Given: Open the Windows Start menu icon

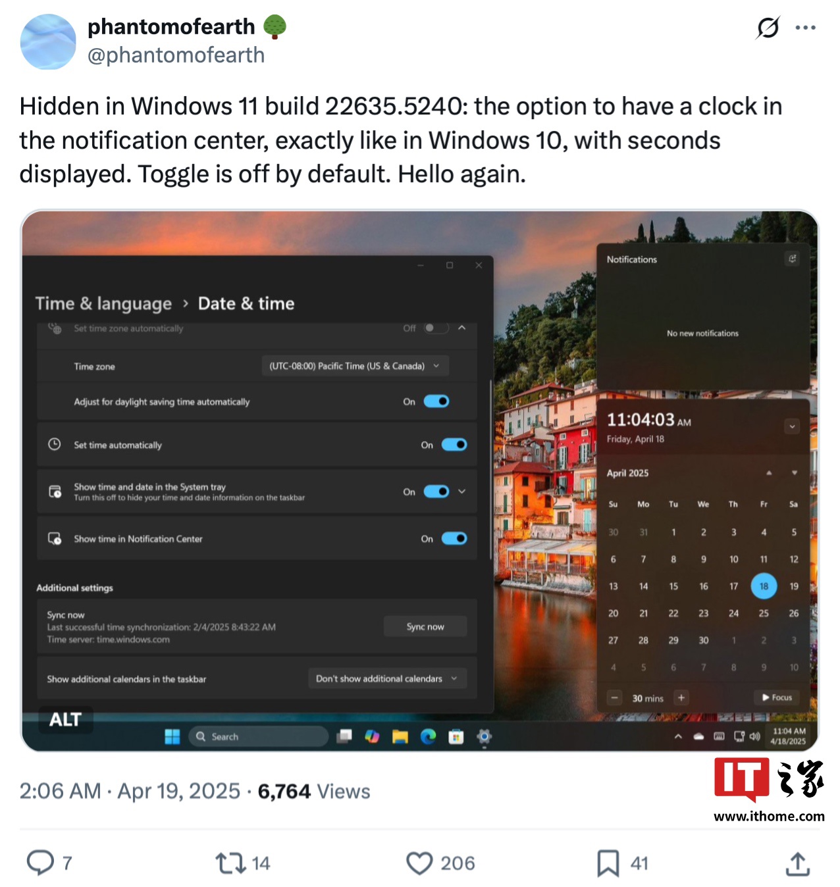Looking at the screenshot, I should (x=172, y=736).
